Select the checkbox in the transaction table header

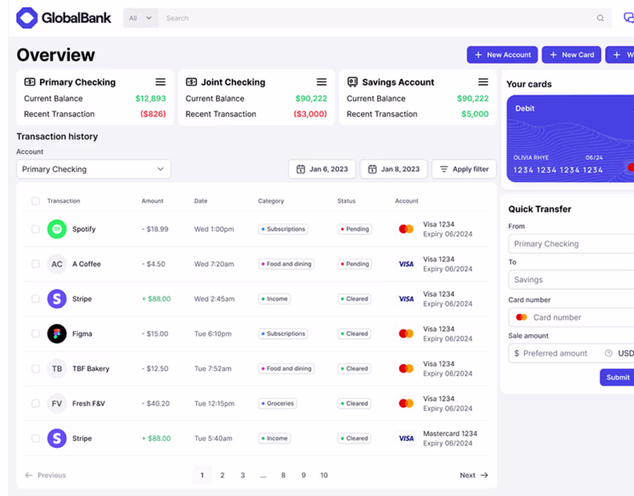point(35,201)
